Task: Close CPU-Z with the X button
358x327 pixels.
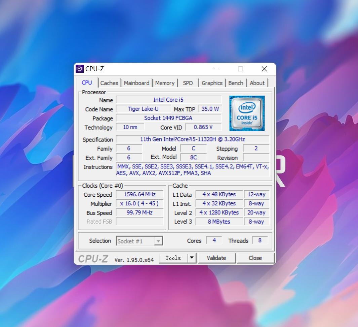Action: click(264, 69)
